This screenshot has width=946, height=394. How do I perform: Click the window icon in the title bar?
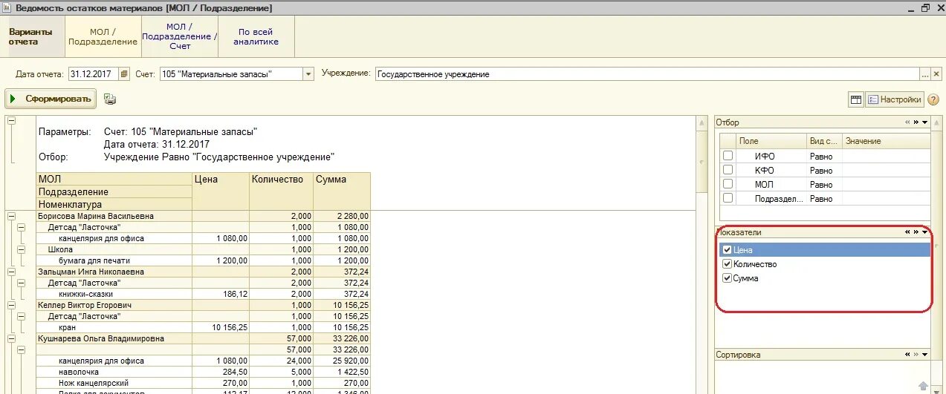7,7
